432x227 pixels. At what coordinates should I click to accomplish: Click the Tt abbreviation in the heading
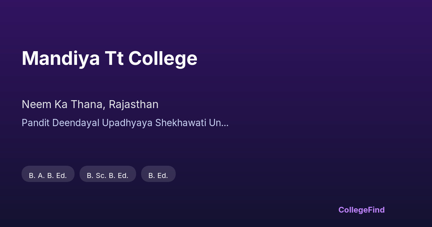(114, 58)
